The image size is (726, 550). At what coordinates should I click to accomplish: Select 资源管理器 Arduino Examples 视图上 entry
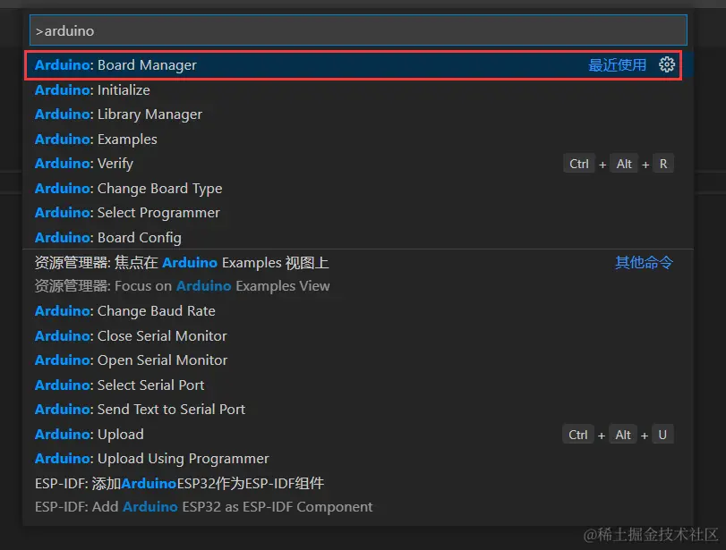pos(358,275)
